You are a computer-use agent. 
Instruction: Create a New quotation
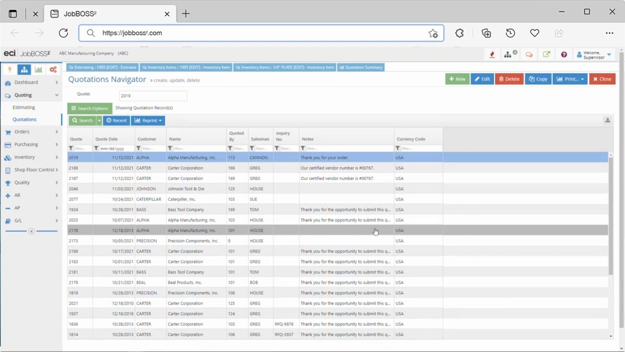457,79
